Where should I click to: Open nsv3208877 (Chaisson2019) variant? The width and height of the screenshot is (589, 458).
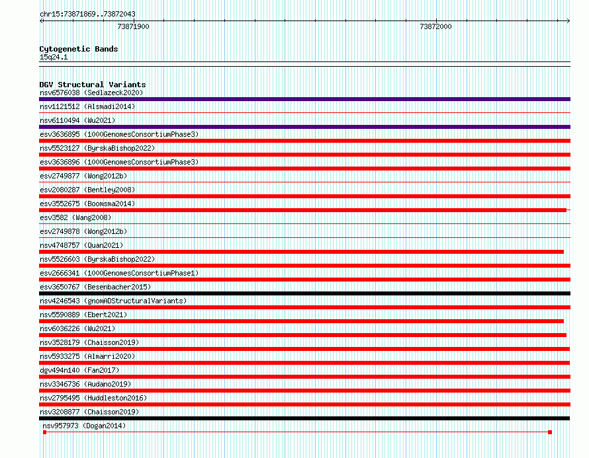tap(89, 412)
